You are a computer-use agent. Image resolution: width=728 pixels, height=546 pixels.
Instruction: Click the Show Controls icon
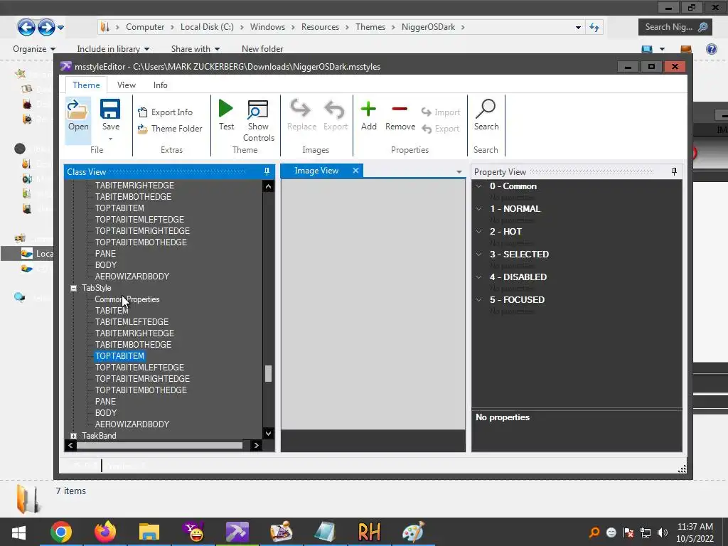click(x=257, y=109)
